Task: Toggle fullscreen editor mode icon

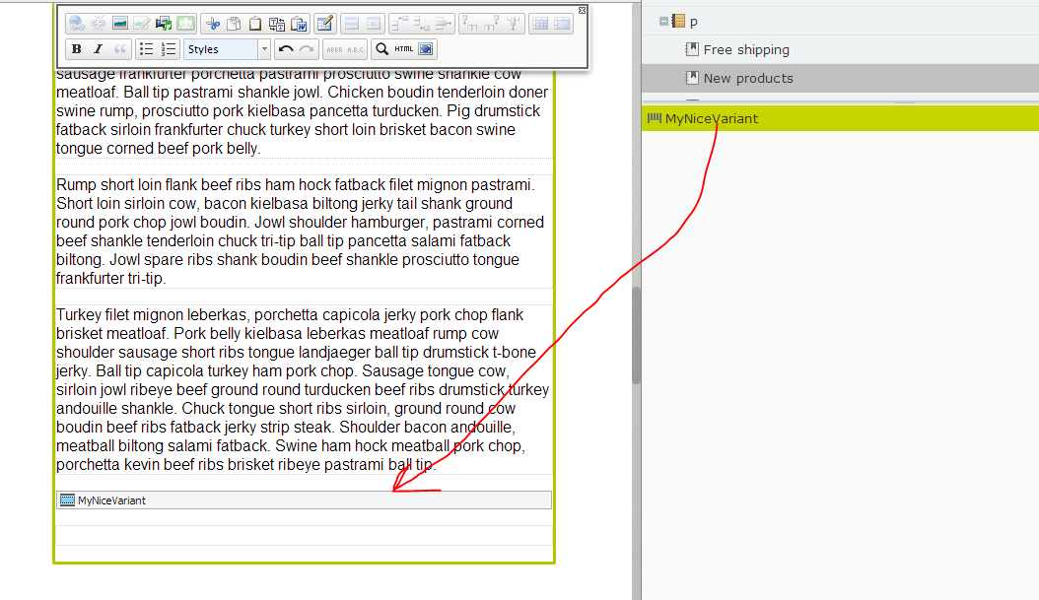Action: tap(426, 49)
